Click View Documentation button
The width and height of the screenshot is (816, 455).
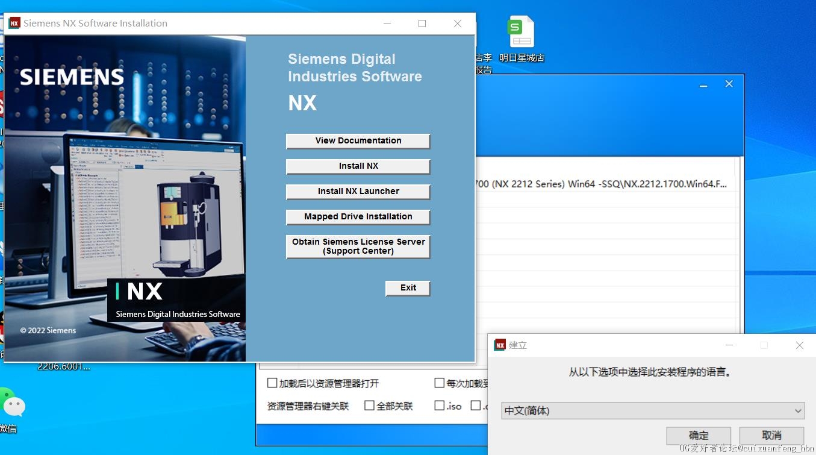click(358, 141)
